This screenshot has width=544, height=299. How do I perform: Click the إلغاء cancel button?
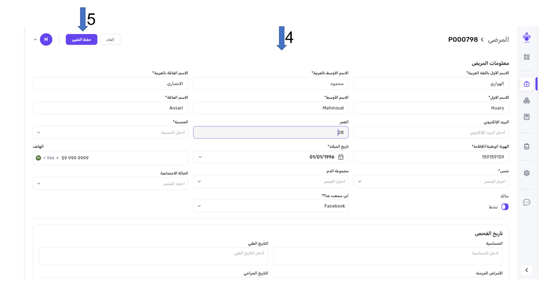tap(110, 40)
